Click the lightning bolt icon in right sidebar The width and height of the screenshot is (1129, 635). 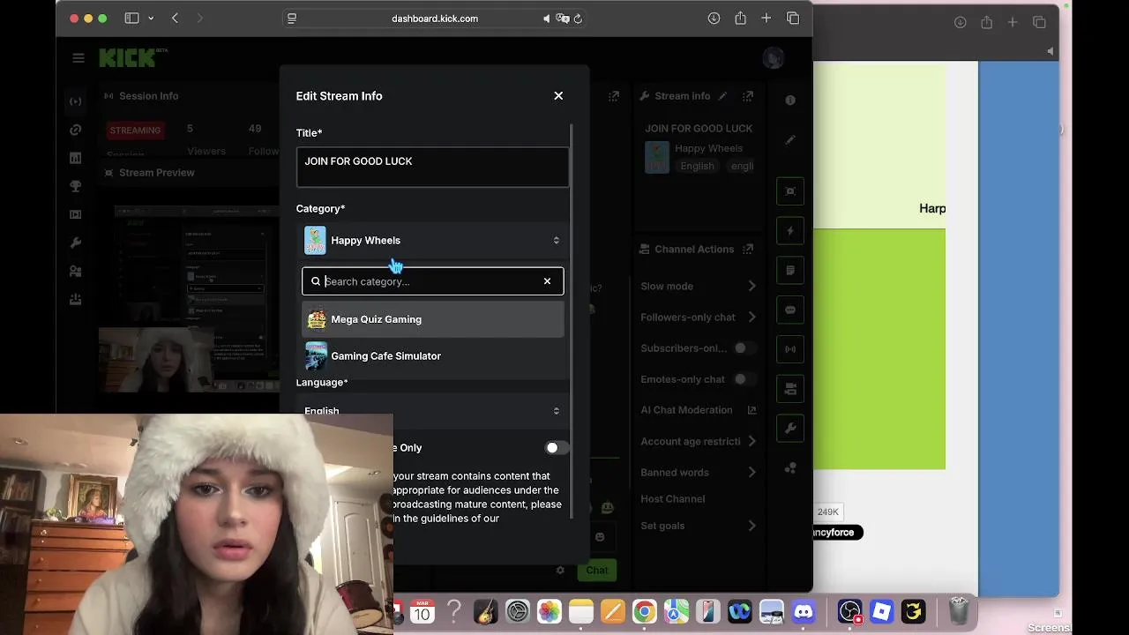[790, 231]
